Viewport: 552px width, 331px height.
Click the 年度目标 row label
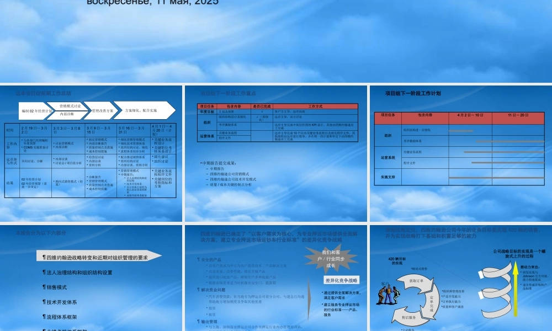(x=207, y=111)
